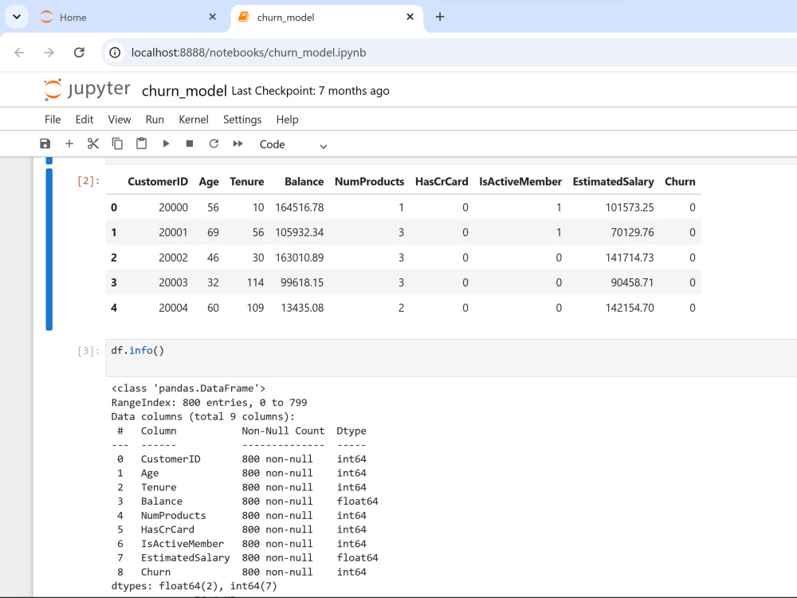Paste cell from the clipboard icon
The image size is (797, 598).
coord(141,144)
